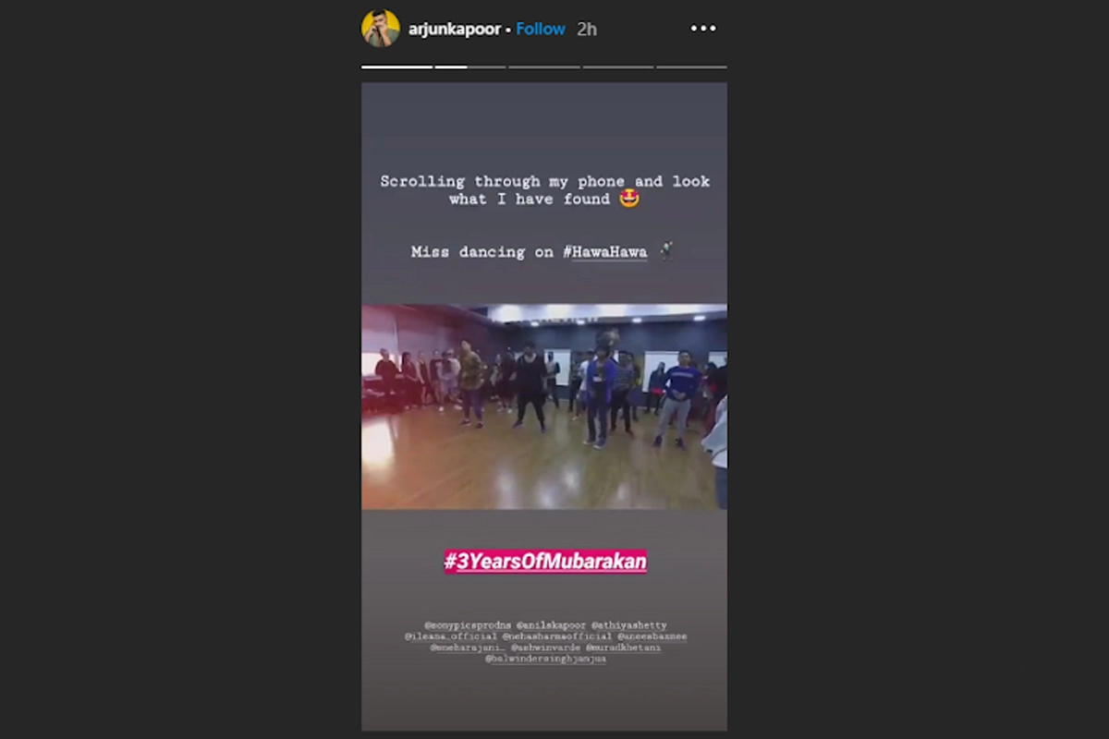Select the third story progress segment
This screenshot has height=739, width=1109.
click(544, 67)
